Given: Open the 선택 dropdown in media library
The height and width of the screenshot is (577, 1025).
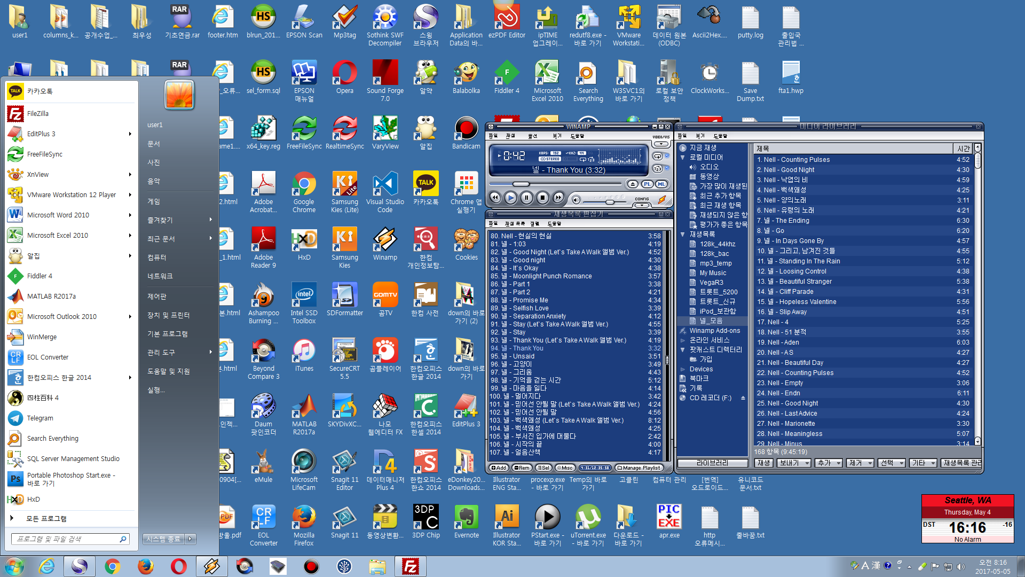Looking at the screenshot, I should click(x=892, y=463).
